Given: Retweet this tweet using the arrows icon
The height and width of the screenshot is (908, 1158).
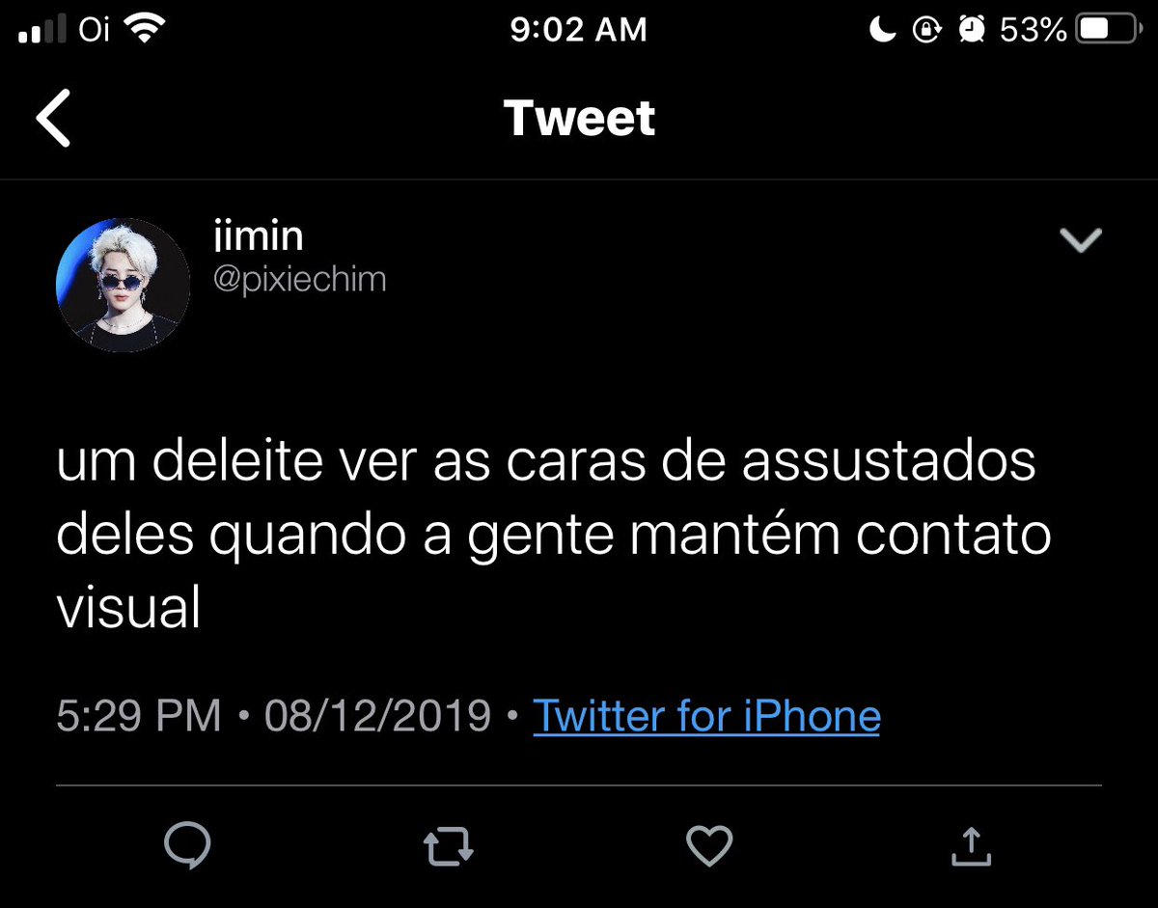Looking at the screenshot, I should click(449, 847).
